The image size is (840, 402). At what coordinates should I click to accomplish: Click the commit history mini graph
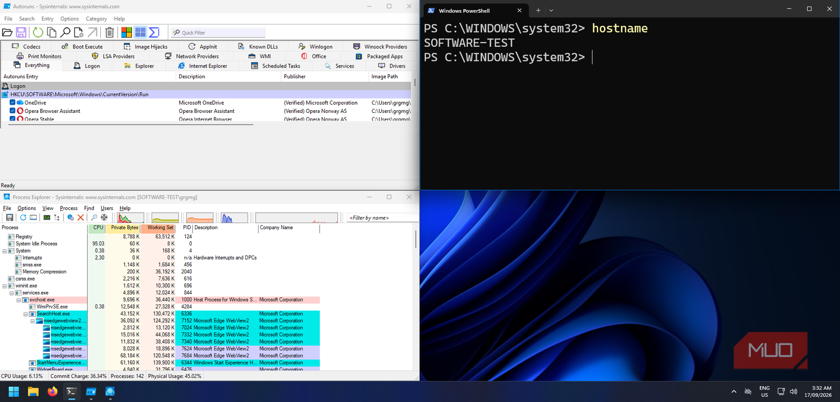[x=165, y=218]
